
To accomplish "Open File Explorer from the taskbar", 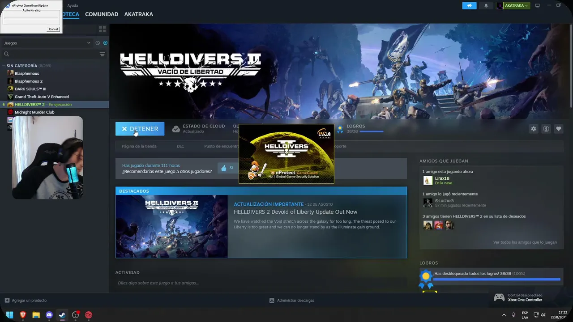I will click(x=36, y=315).
